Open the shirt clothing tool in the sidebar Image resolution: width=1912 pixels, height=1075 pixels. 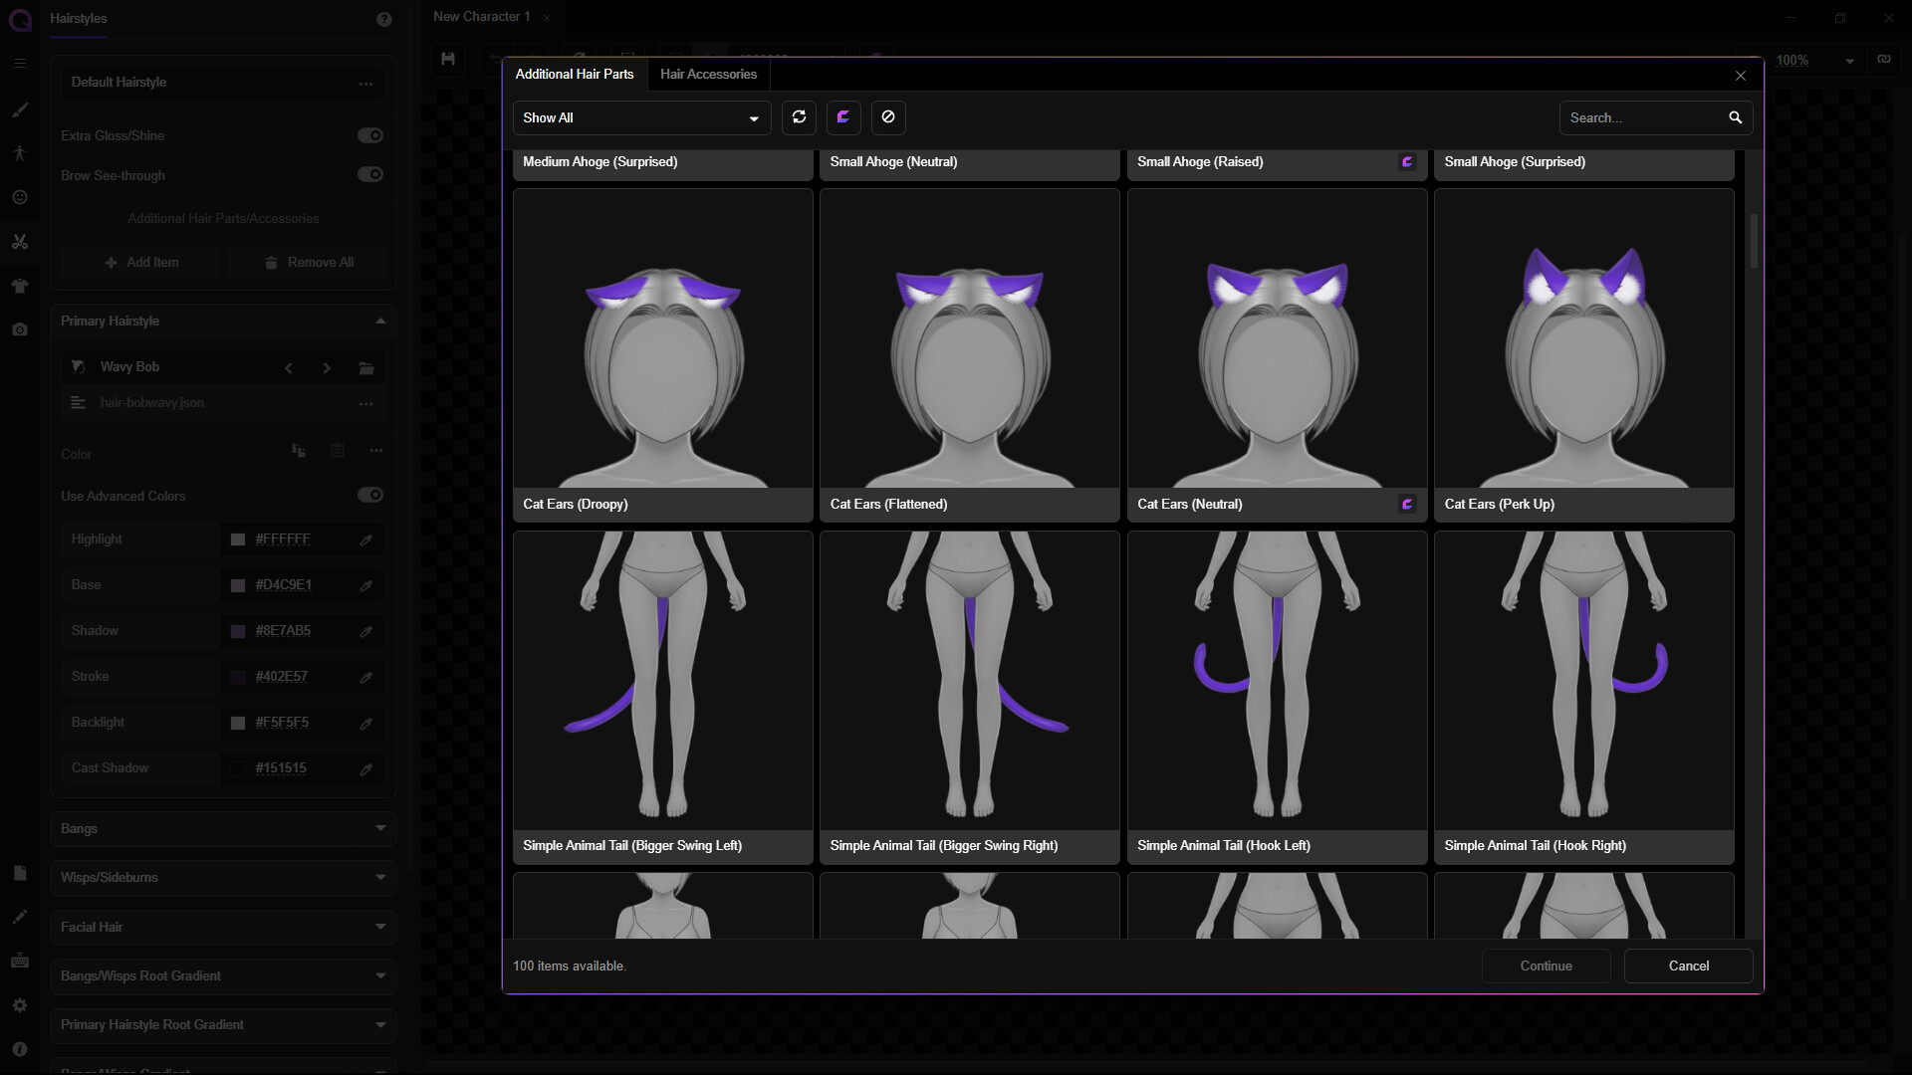pos(20,286)
